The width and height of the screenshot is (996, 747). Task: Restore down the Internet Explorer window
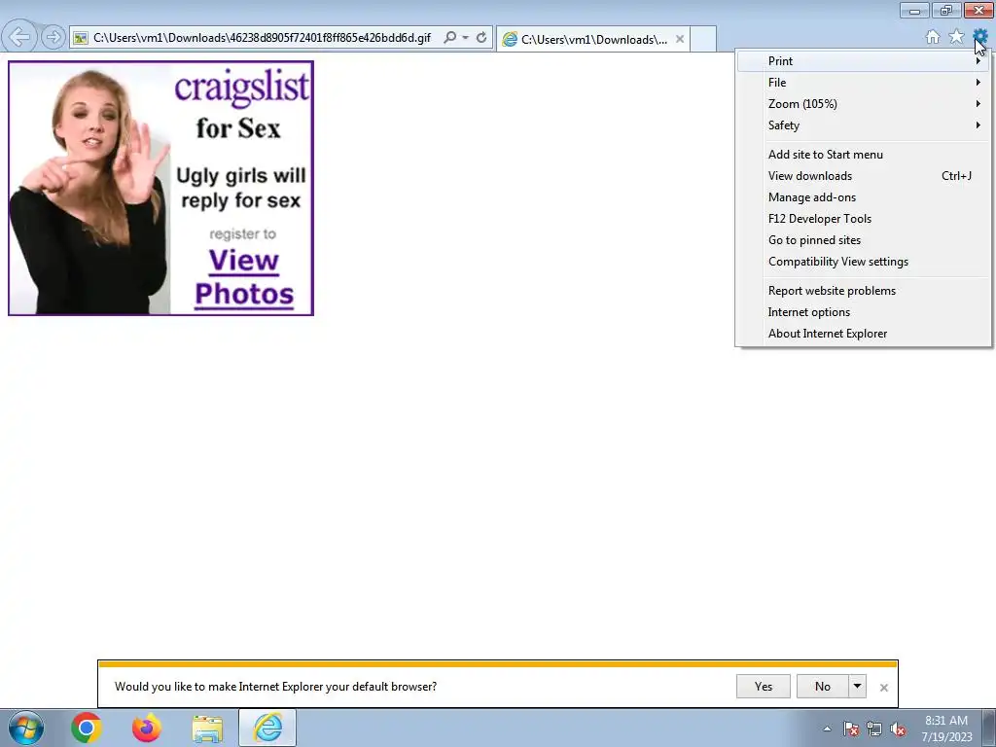click(946, 10)
